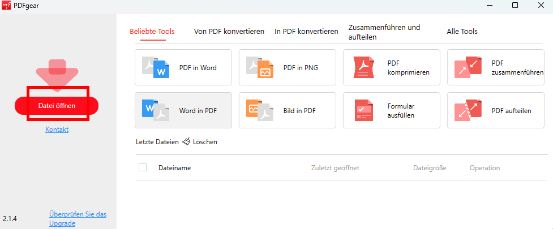Open Zusammenführen und aufteilen tab
The height and width of the screenshot is (229, 553).
point(384,32)
